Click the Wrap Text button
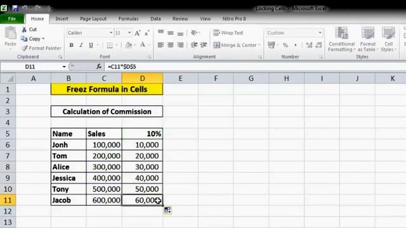This screenshot has width=406, height=228. 228,33
